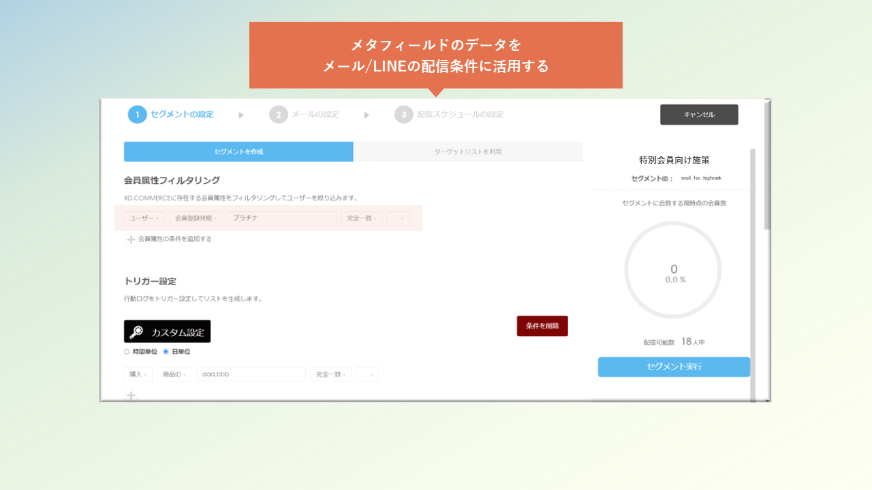Open the 会員登録状態 dropdown
The width and height of the screenshot is (872, 490).
coord(196,218)
